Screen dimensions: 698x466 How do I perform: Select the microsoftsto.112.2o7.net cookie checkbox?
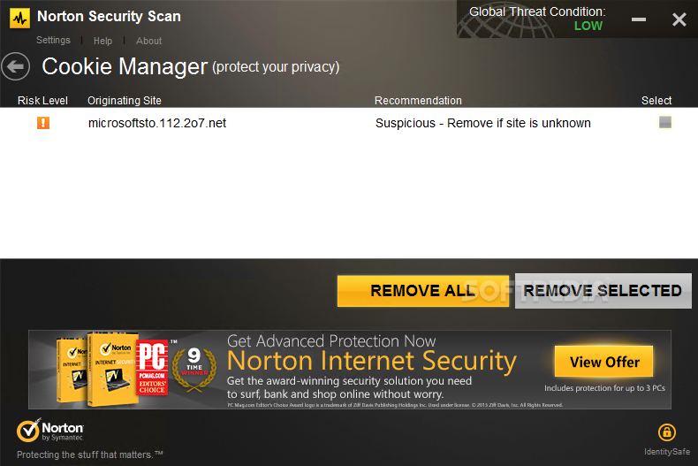[665, 123]
